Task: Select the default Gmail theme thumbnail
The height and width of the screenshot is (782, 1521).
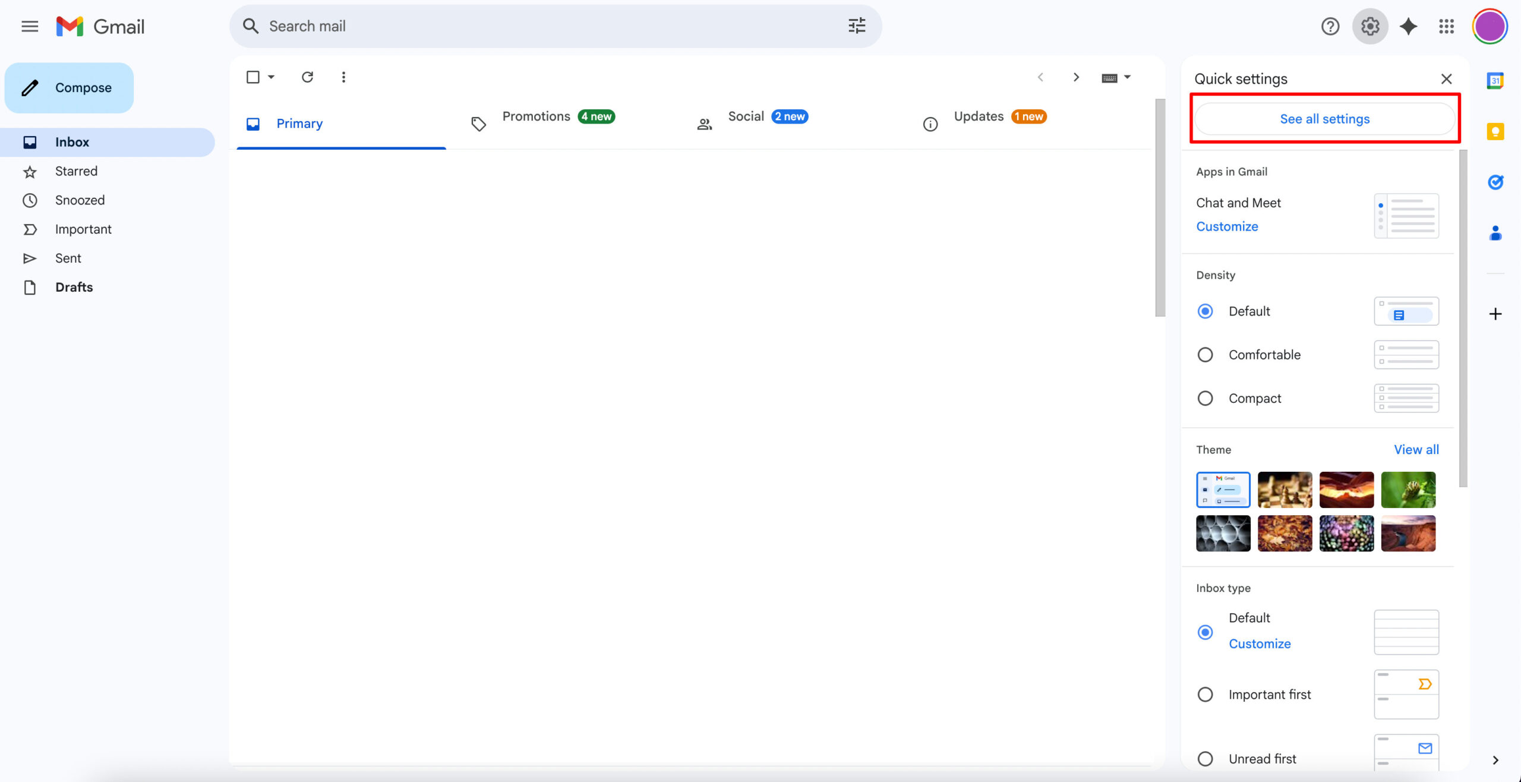Action: [1223, 490]
